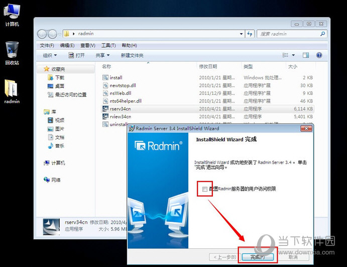Viewport: 347px width, 267px height.
Task: Open 文档 library in sidebar
Action: coord(56,138)
